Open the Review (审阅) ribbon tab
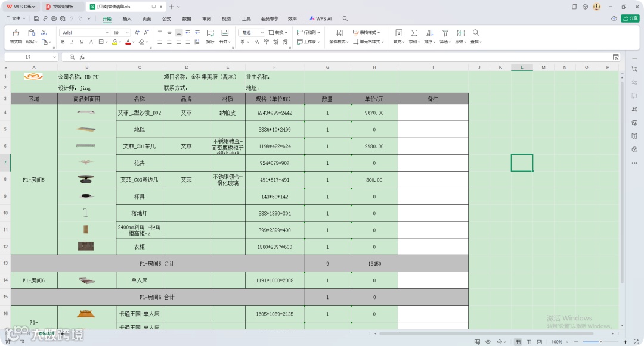This screenshot has height=346, width=644. point(206,18)
